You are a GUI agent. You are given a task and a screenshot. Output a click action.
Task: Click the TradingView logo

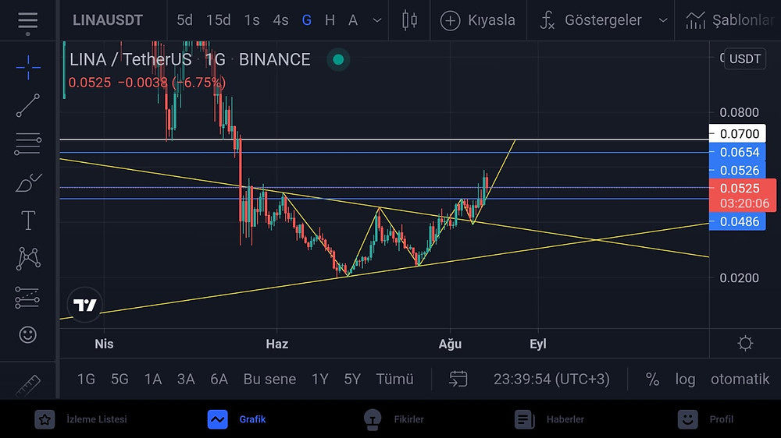[84, 305]
